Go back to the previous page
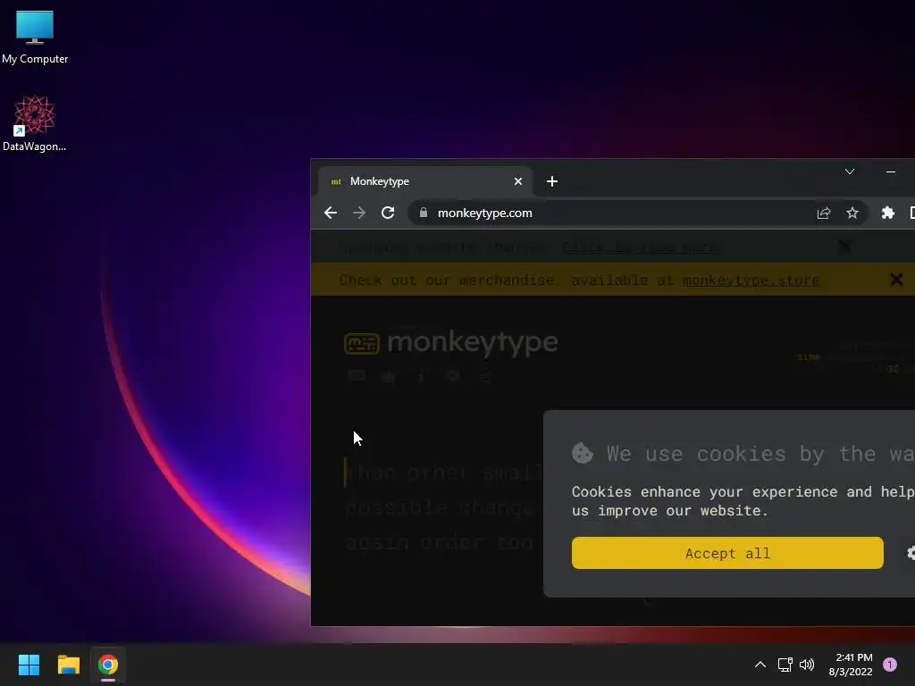The height and width of the screenshot is (686, 915). 331,213
